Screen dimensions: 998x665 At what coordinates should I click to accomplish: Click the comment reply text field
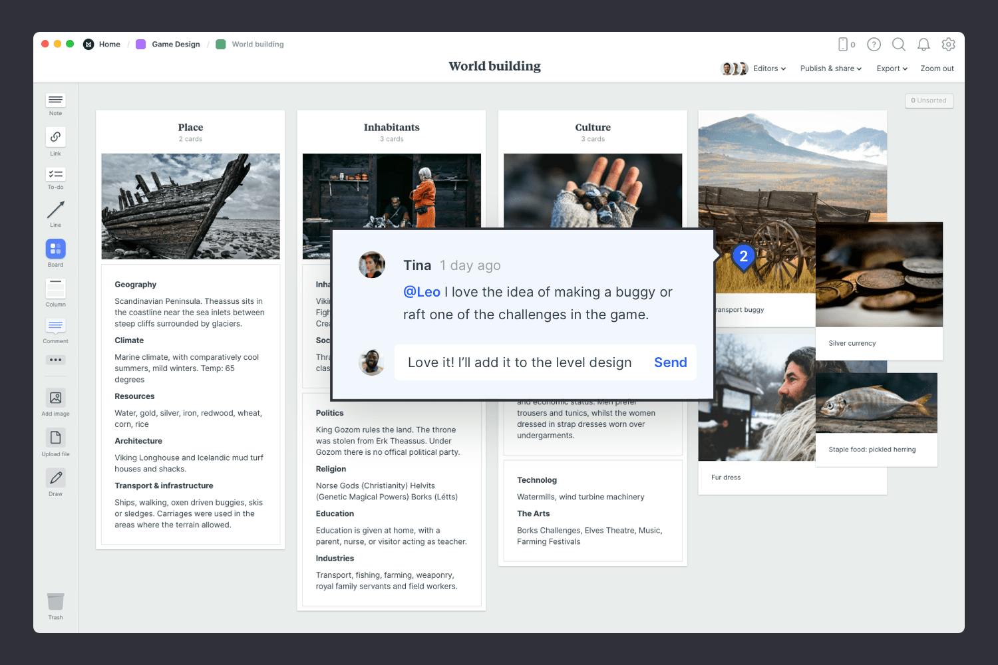tap(520, 362)
